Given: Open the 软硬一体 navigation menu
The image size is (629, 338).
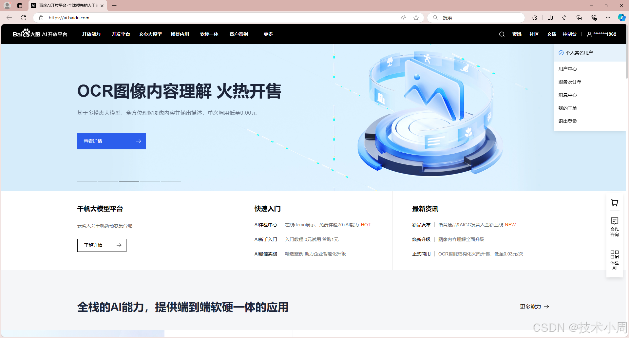Looking at the screenshot, I should (209, 34).
